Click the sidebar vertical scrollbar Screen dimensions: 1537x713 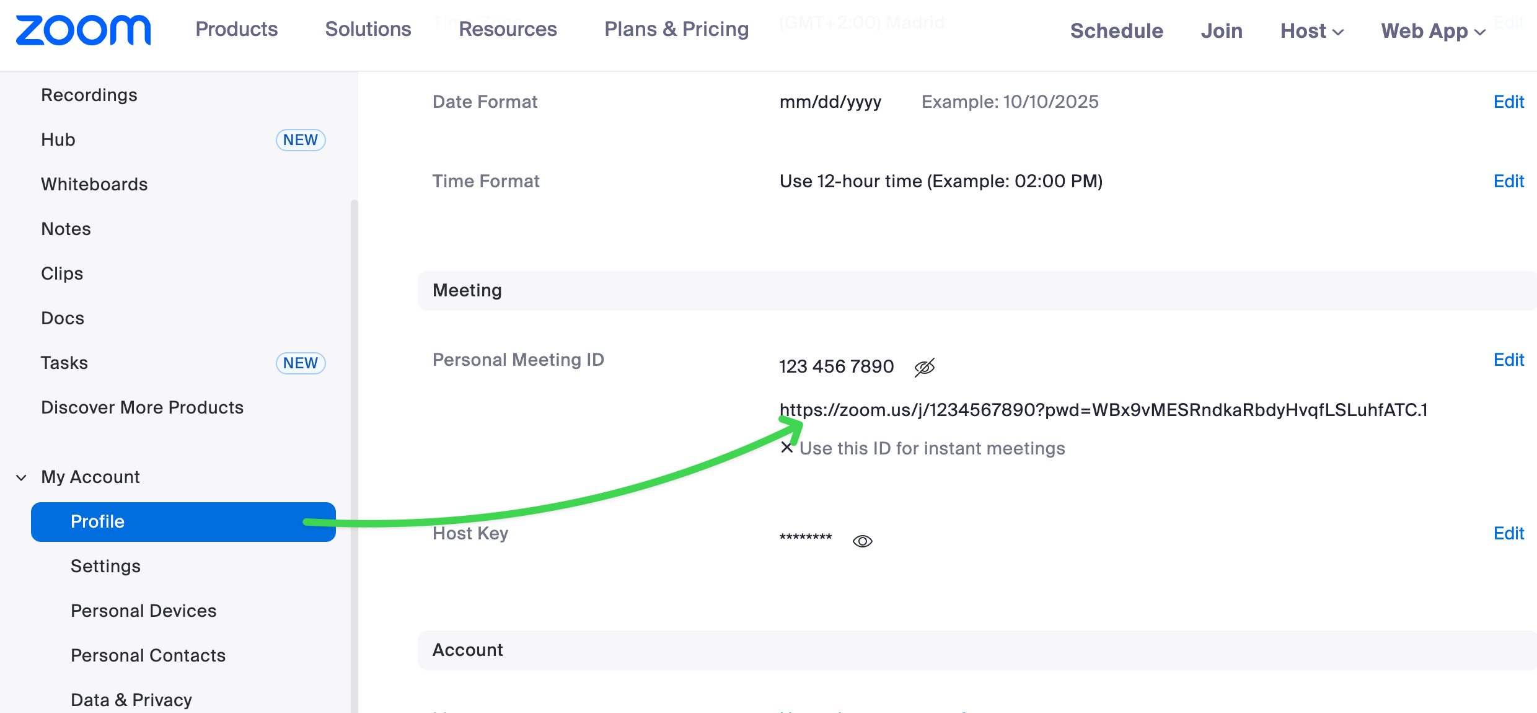(x=354, y=434)
